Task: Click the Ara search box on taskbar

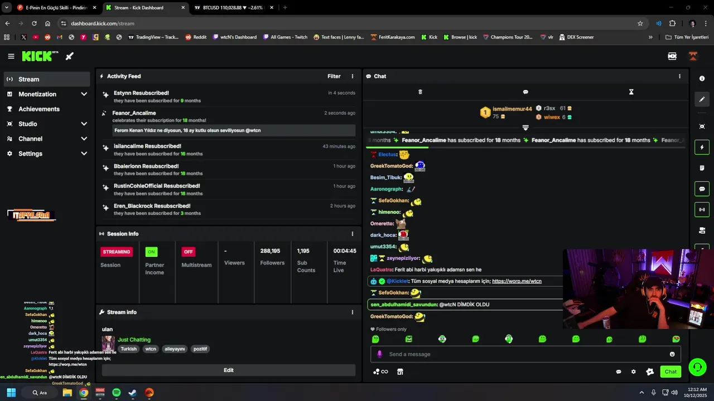Action: tap(40, 393)
